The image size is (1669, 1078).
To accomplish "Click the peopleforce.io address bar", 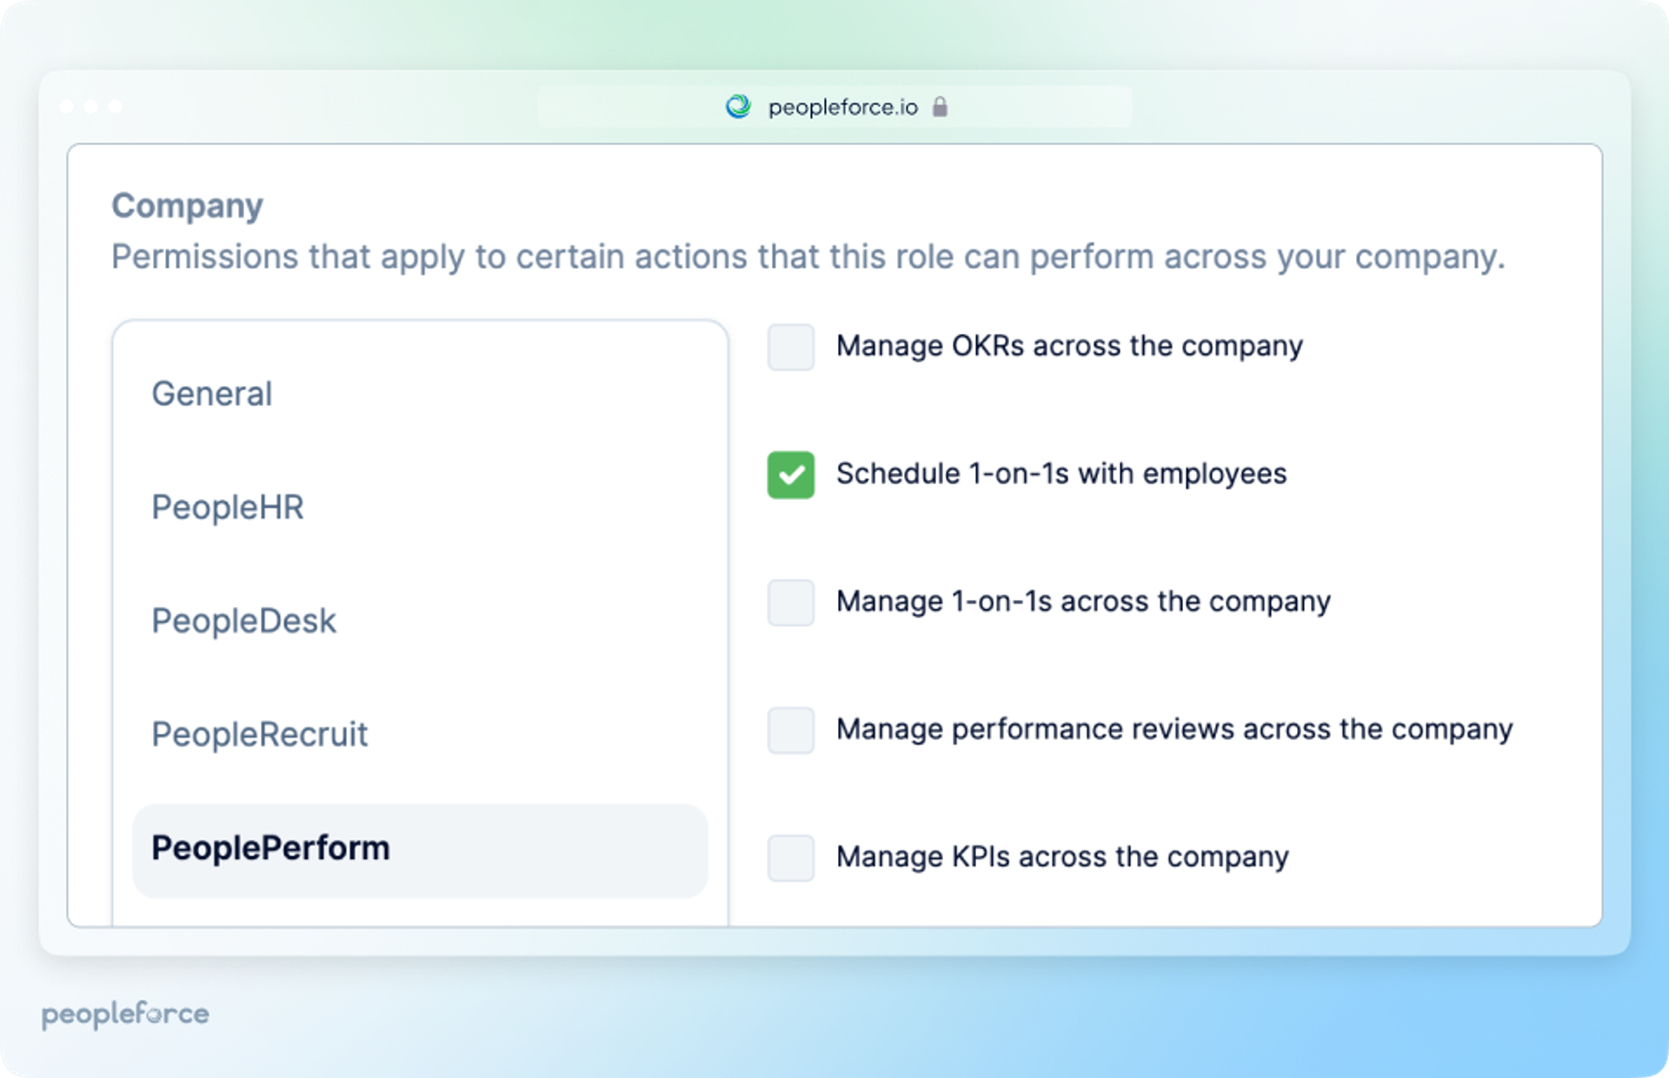I will (x=834, y=107).
